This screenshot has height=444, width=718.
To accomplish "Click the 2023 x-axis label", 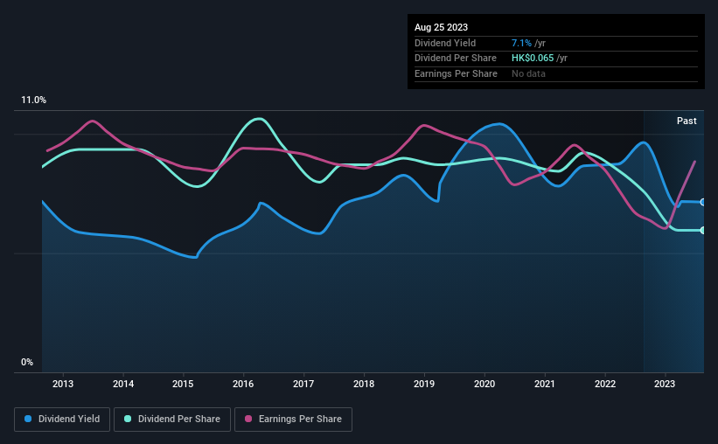I will [665, 384].
